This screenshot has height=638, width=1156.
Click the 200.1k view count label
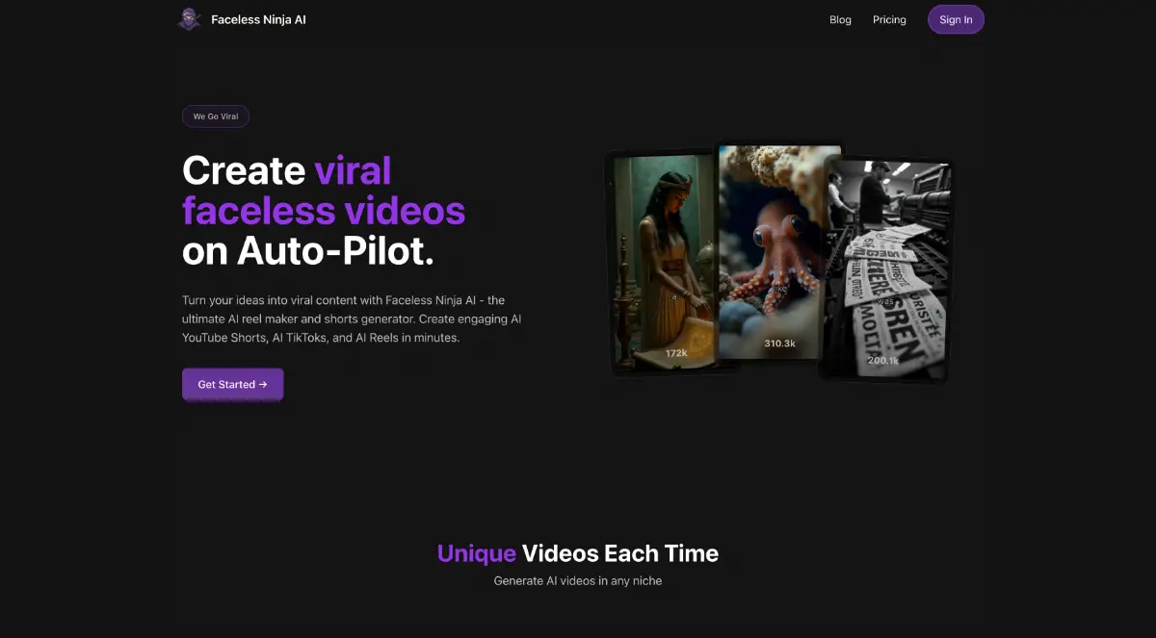882,361
